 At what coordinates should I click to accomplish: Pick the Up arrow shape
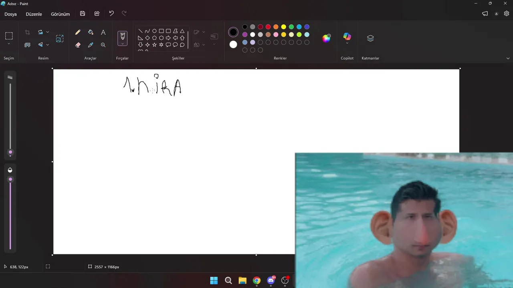pyautogui.click(x=182, y=38)
